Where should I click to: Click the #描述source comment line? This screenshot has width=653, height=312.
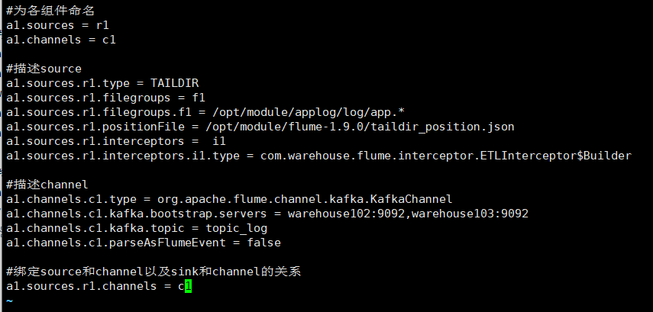[x=43, y=69]
